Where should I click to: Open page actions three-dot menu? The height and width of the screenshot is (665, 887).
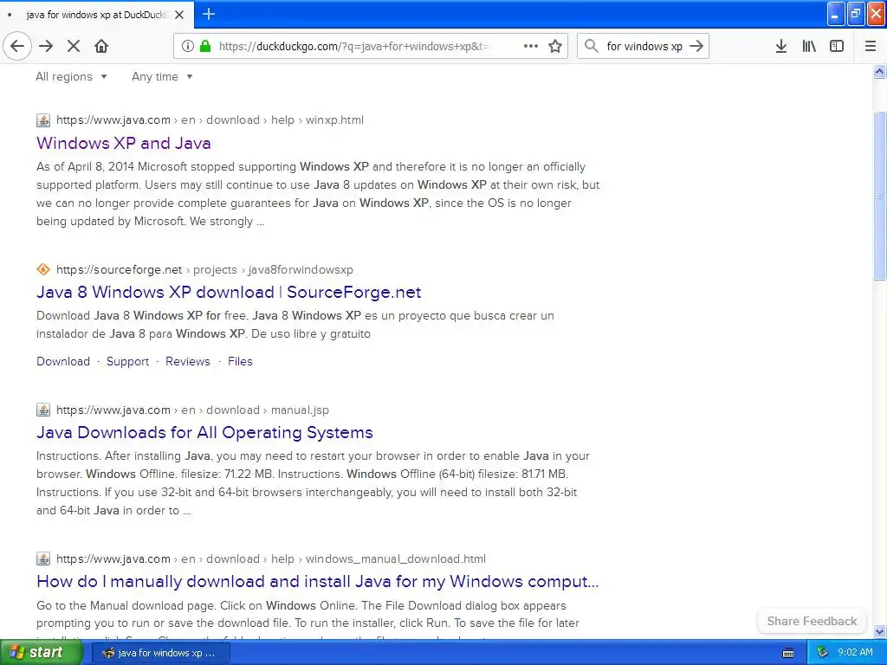(x=531, y=46)
